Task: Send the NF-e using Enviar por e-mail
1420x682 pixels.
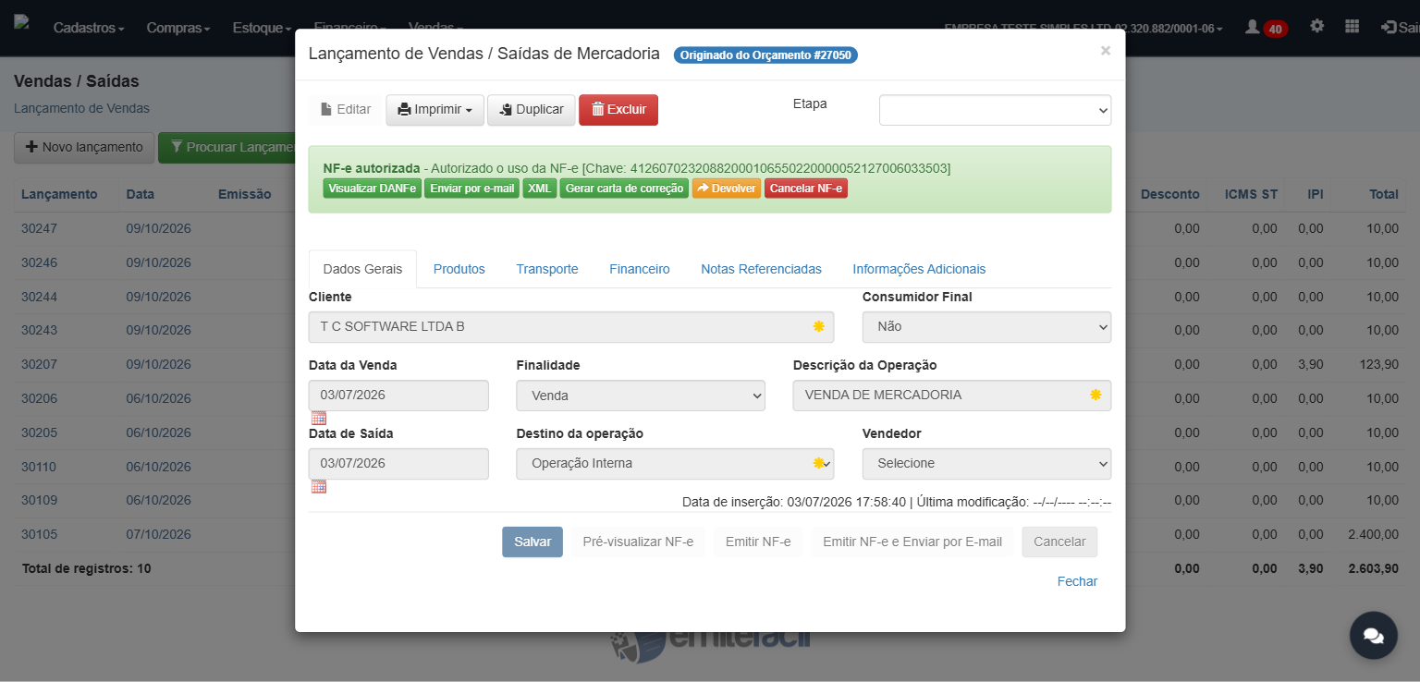Action: click(x=471, y=189)
